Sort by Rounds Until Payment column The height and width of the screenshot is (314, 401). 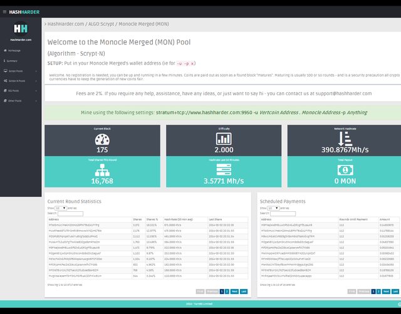358,219
